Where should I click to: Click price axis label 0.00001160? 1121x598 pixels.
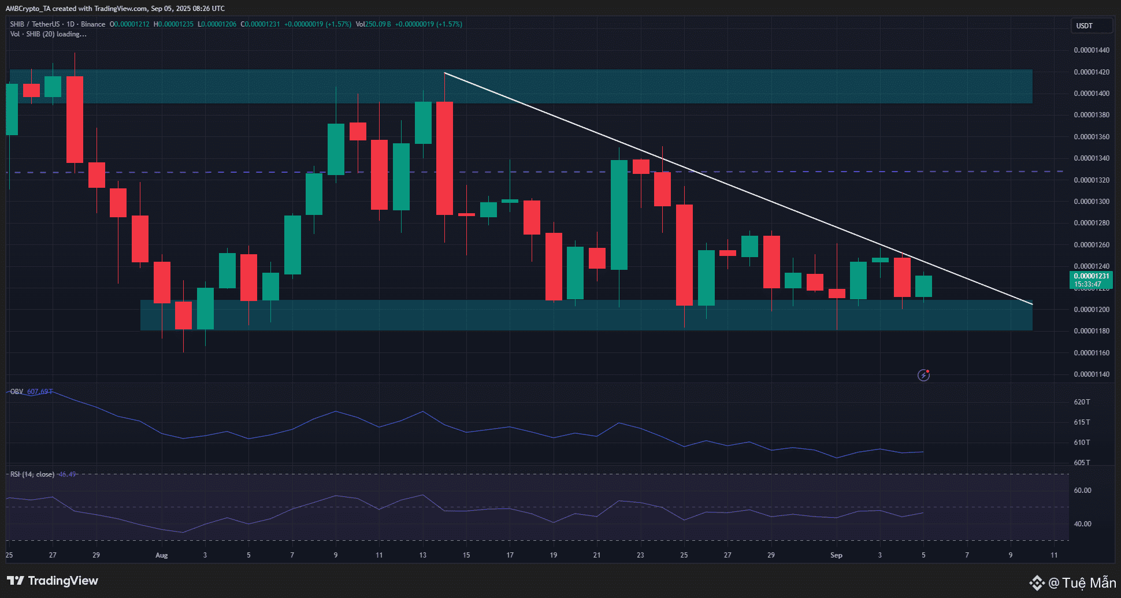coord(1092,353)
